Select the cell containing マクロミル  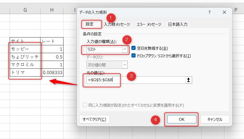25,65
